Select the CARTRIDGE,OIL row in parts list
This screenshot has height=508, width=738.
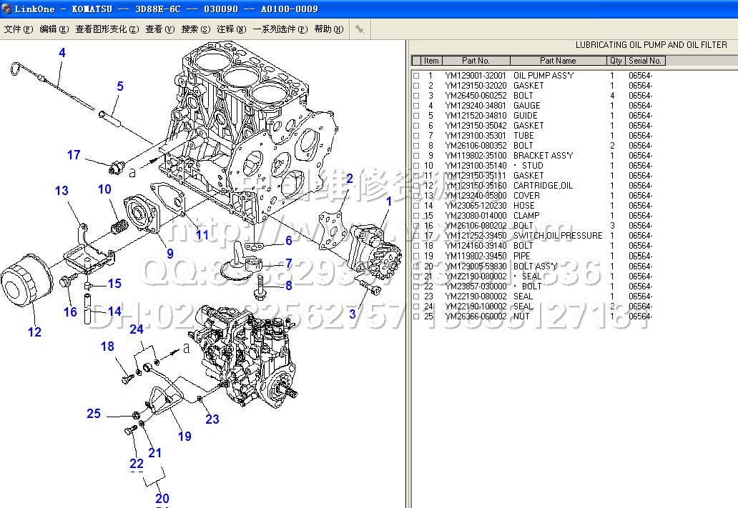[543, 186]
